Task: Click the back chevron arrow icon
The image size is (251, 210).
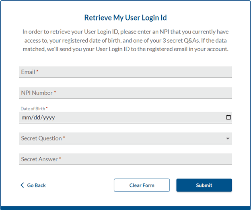Action: click(x=22, y=185)
